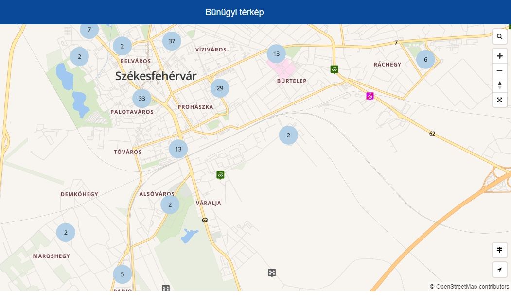This screenshot has height=306, width=511.
Task: Enter fullscreen map view
Action: coord(499,100)
